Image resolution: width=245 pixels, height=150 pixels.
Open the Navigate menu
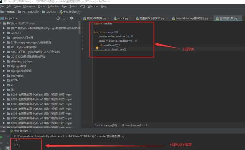29,6
